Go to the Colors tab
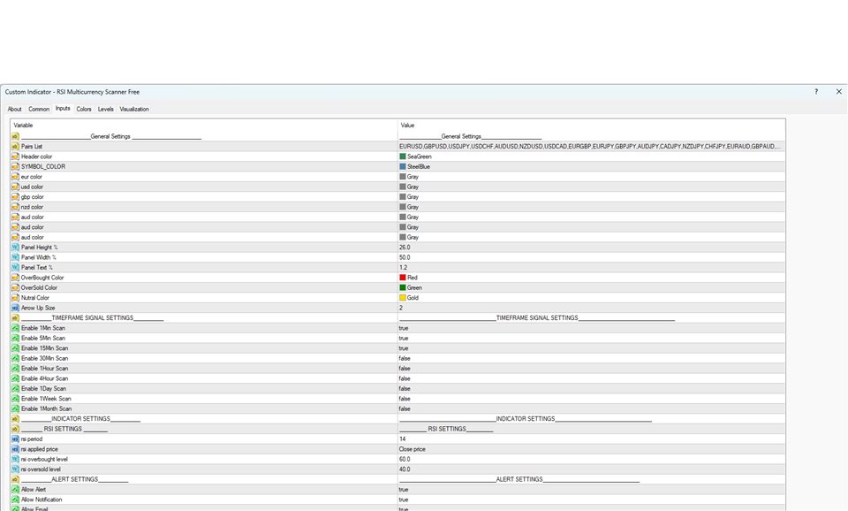This screenshot has height=511, width=848. (x=84, y=109)
